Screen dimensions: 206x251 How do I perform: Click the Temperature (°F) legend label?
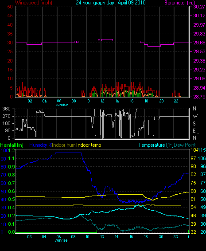tap(156, 145)
